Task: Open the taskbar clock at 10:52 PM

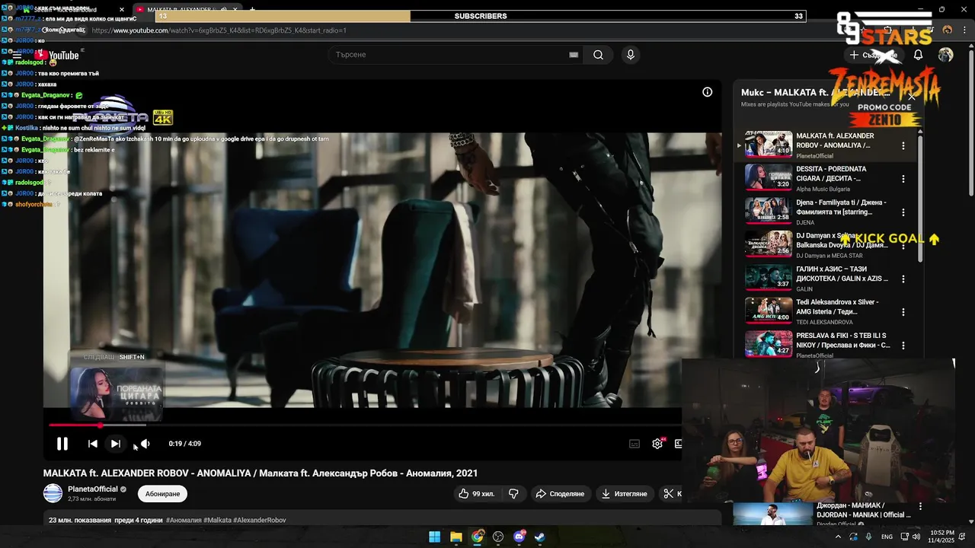Action: click(942, 537)
